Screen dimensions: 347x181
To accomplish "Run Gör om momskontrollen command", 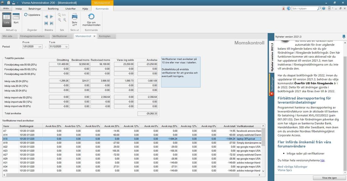I will coord(91,20).
